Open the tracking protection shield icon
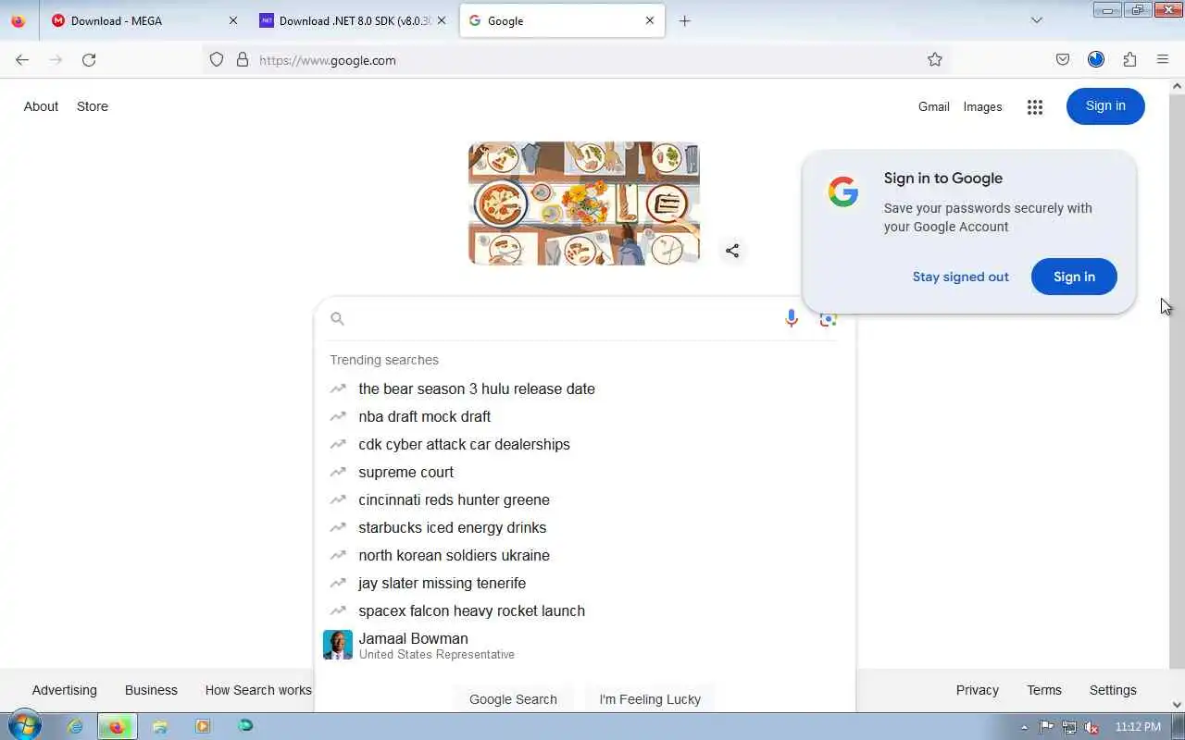Image resolution: width=1185 pixels, height=740 pixels. (217, 59)
